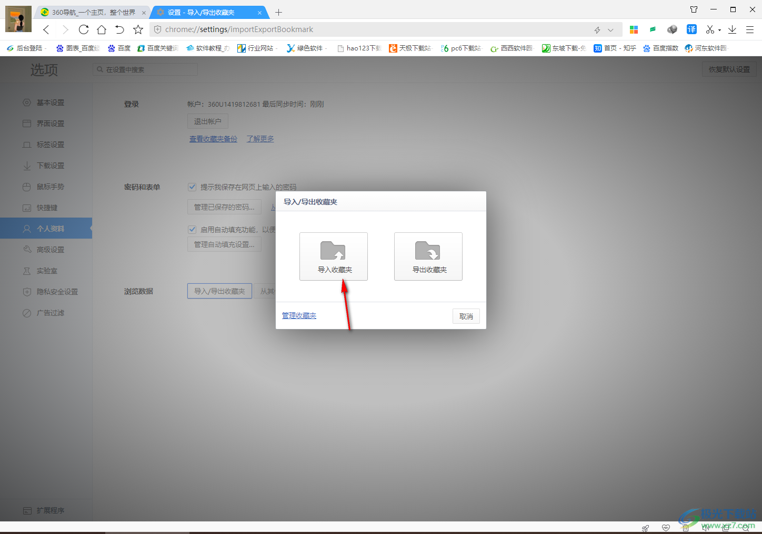Open the hao123下载 bookmark
Screen dimensions: 762x534
point(359,48)
